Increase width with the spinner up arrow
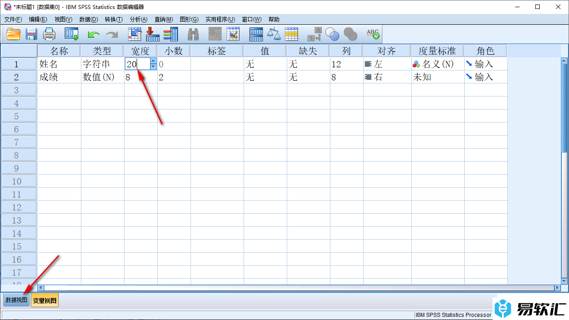Screen dimensions: 569x320 (x=153, y=61)
